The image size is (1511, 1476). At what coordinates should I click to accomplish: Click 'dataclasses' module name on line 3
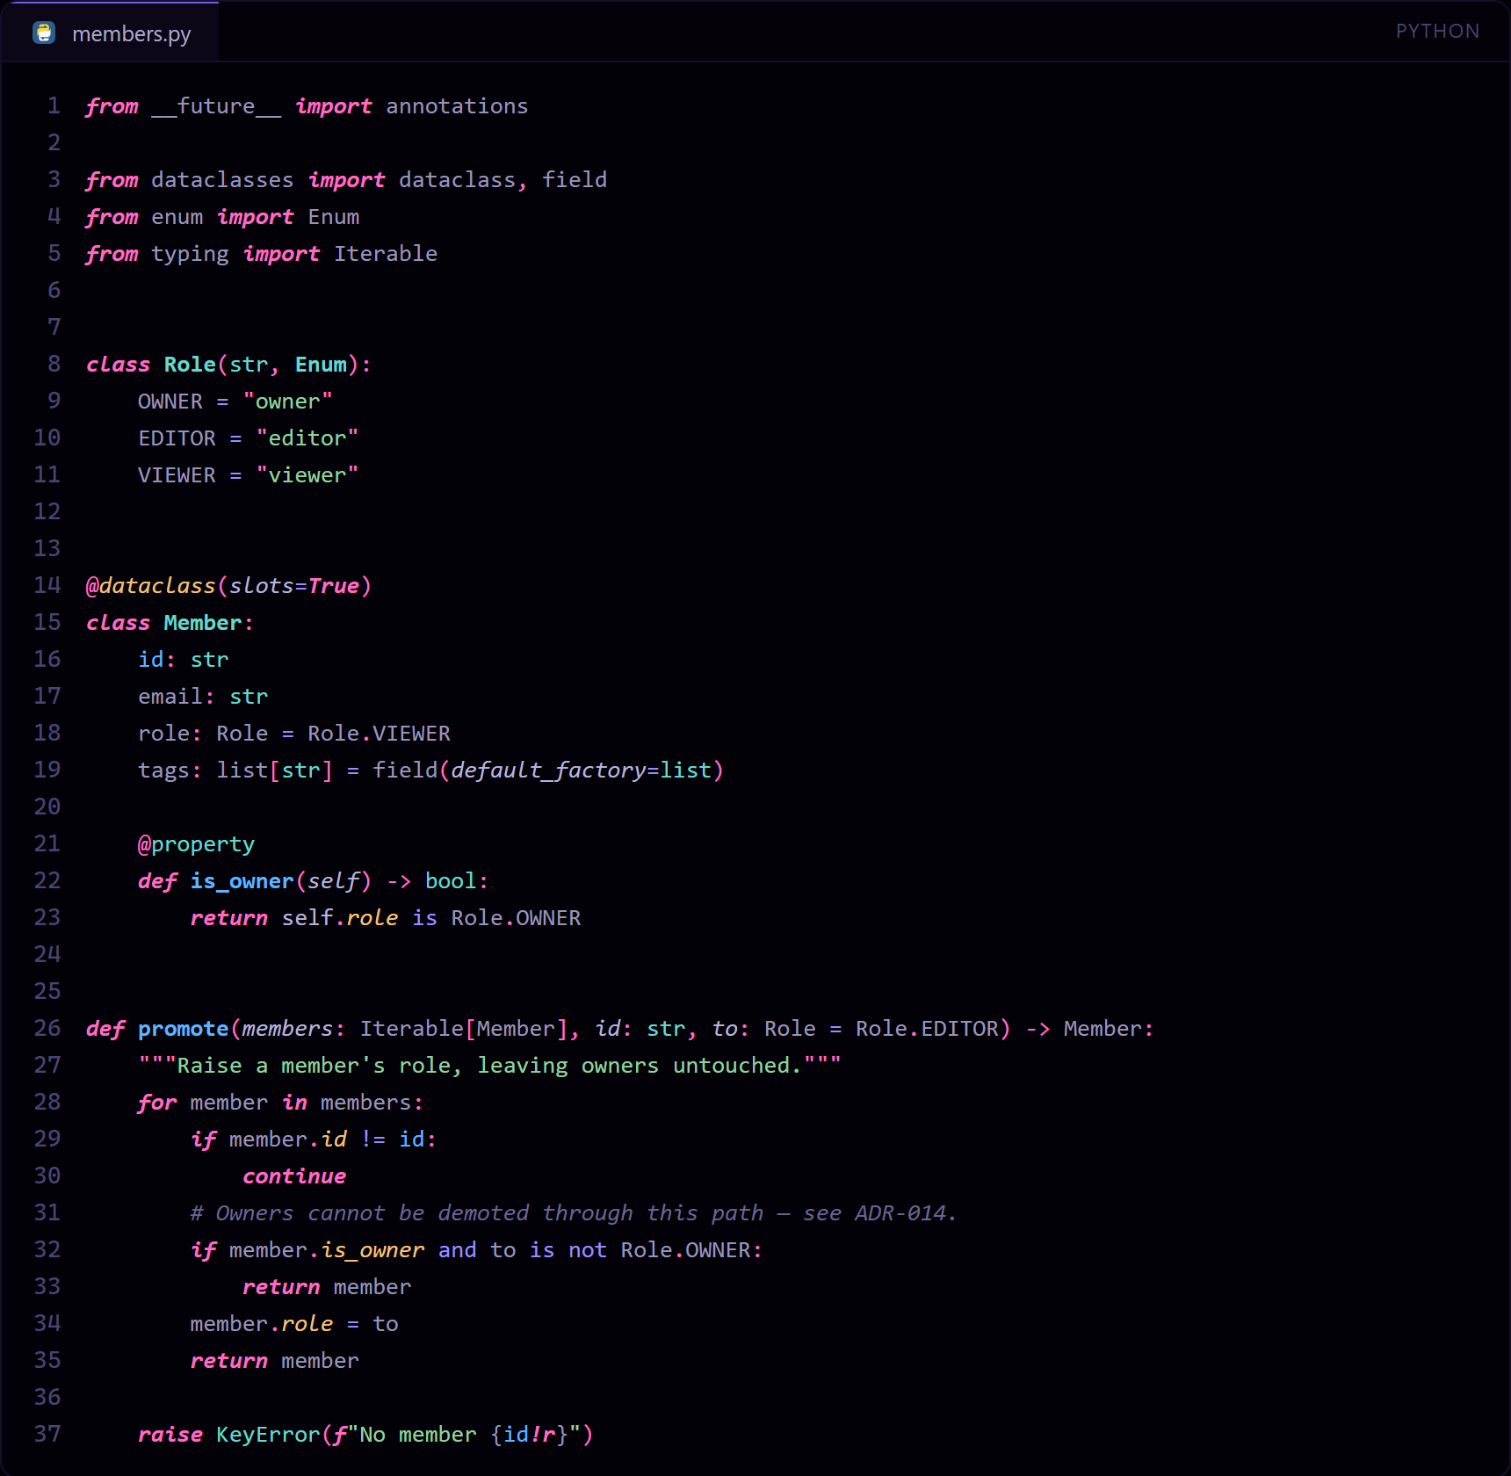coord(222,180)
